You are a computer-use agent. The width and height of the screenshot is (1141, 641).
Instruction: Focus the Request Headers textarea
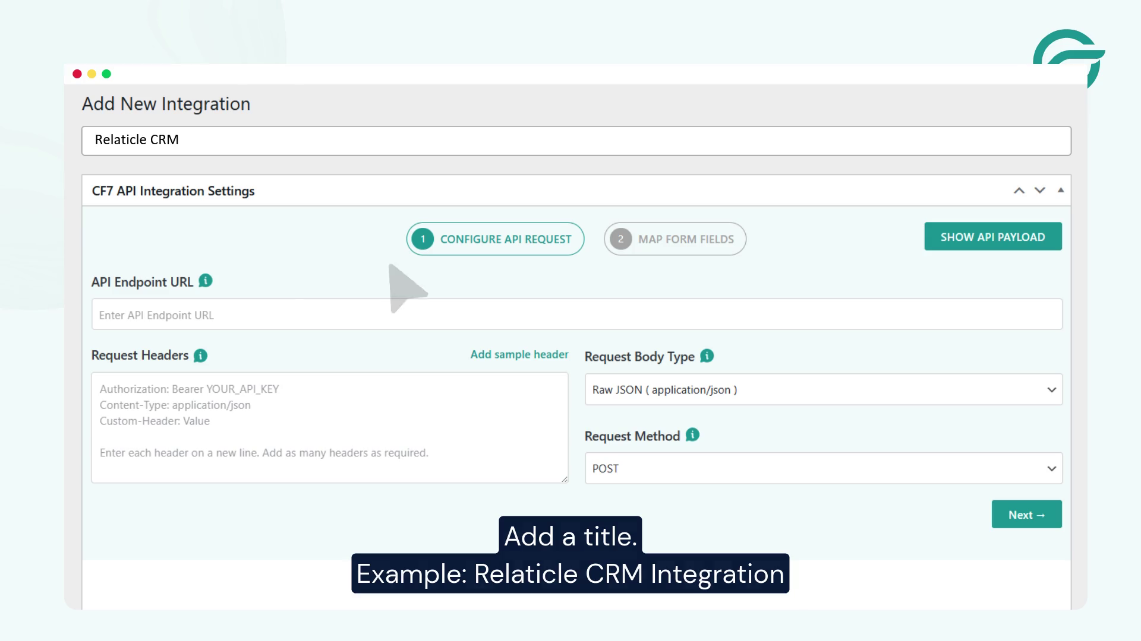(330, 427)
